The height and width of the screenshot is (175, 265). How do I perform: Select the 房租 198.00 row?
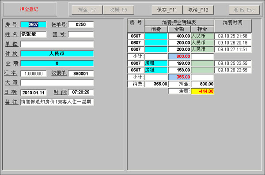pos(189,63)
